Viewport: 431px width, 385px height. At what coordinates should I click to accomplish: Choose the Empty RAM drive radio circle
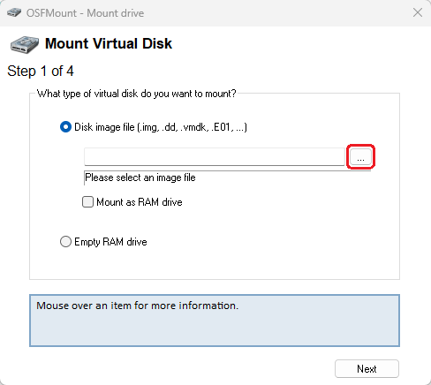65,242
